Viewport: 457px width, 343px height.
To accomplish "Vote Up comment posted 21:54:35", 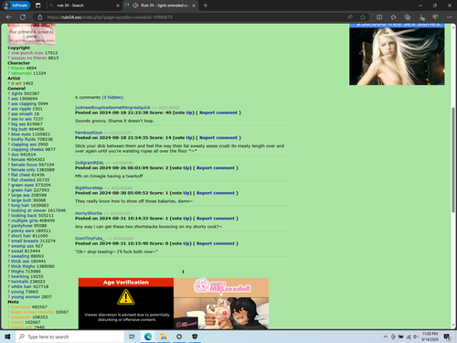I will 189,137.
